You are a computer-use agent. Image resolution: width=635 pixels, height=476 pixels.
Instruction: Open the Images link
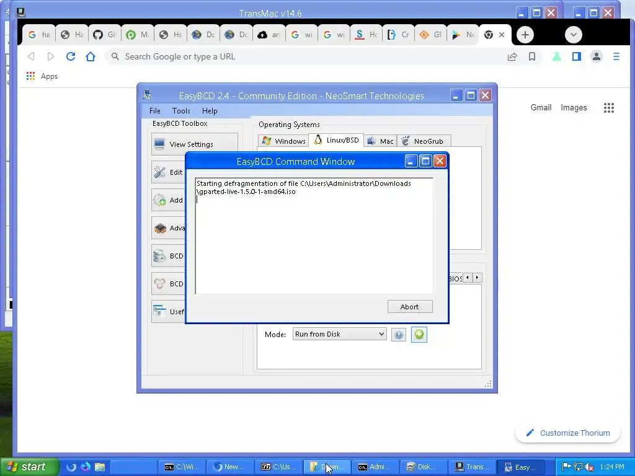click(574, 108)
